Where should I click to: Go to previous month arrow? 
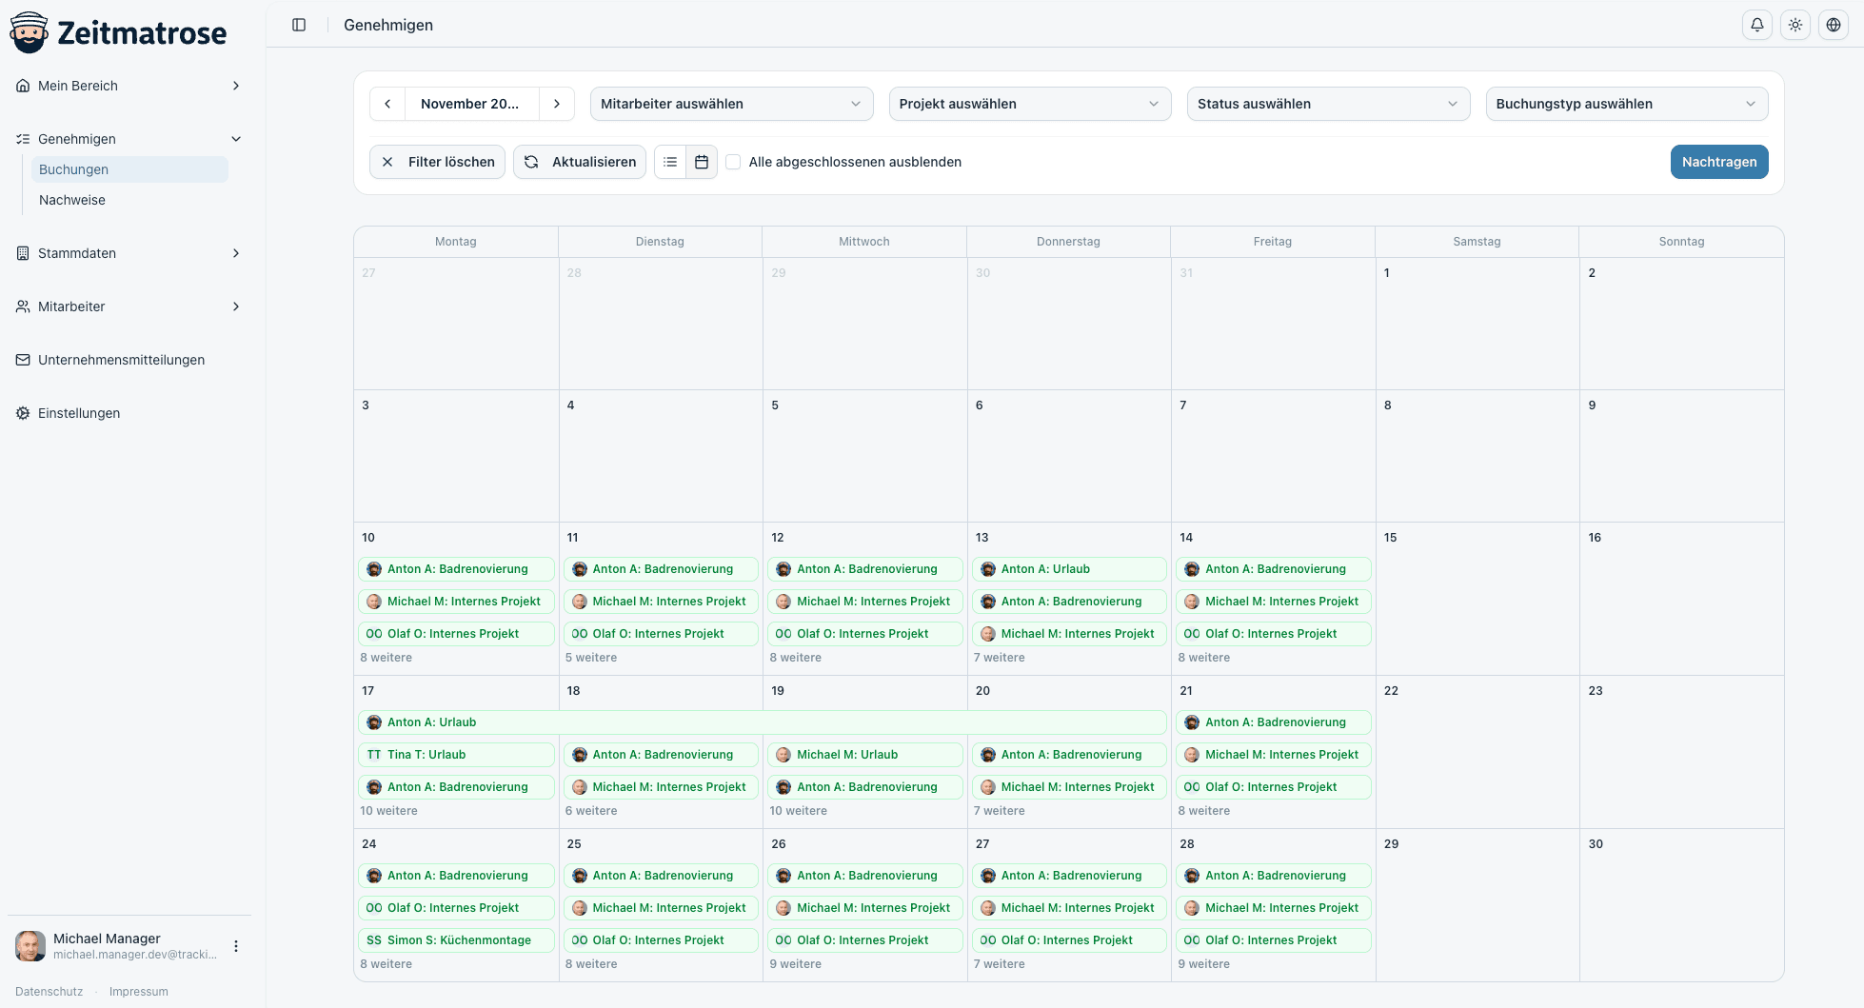(x=387, y=104)
